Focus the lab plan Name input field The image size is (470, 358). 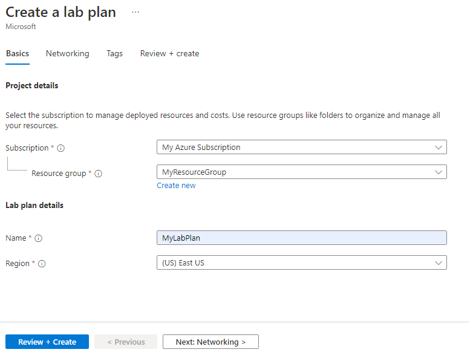click(x=302, y=238)
